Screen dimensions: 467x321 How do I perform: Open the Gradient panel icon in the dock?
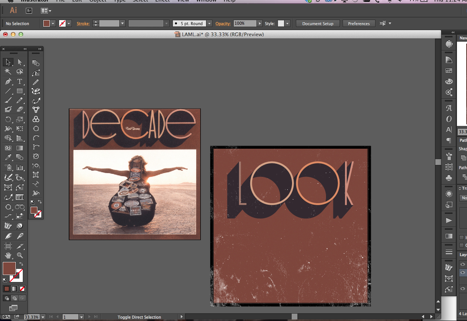click(x=449, y=236)
